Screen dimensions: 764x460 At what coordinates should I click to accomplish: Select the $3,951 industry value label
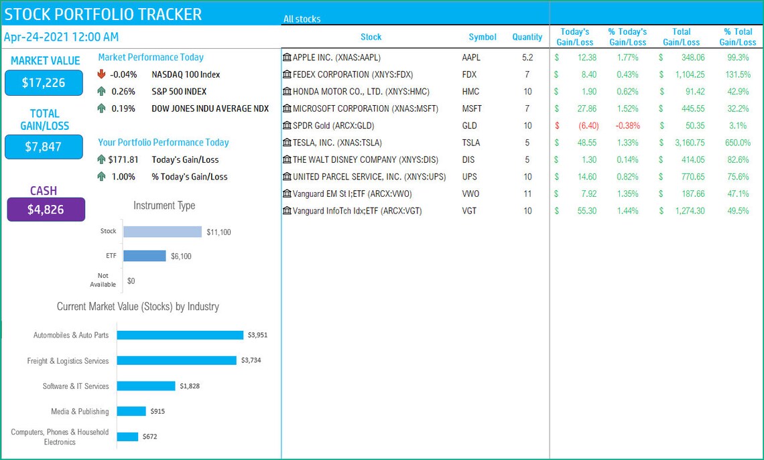[257, 335]
